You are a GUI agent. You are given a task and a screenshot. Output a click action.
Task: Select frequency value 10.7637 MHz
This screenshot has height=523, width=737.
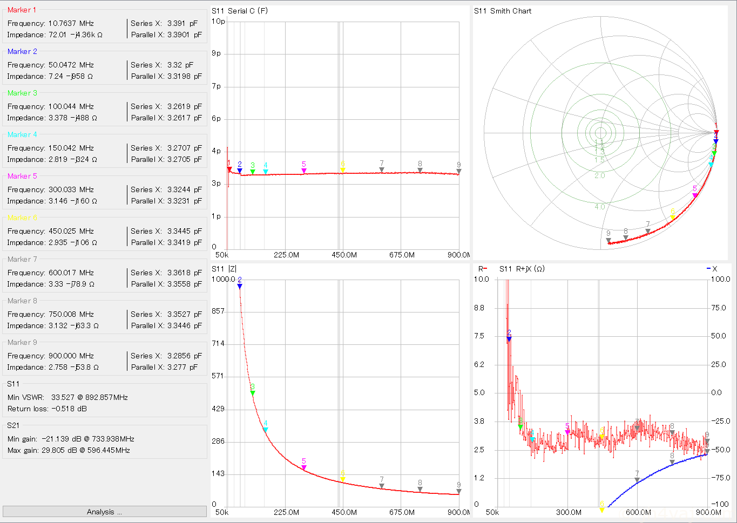(x=71, y=23)
